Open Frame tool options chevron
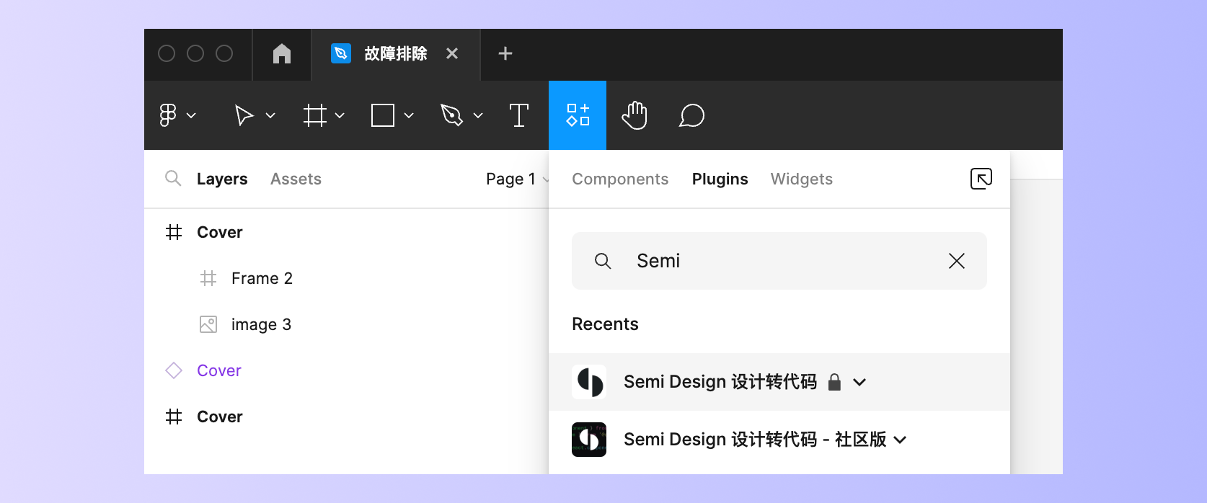1207x503 pixels. 340,115
